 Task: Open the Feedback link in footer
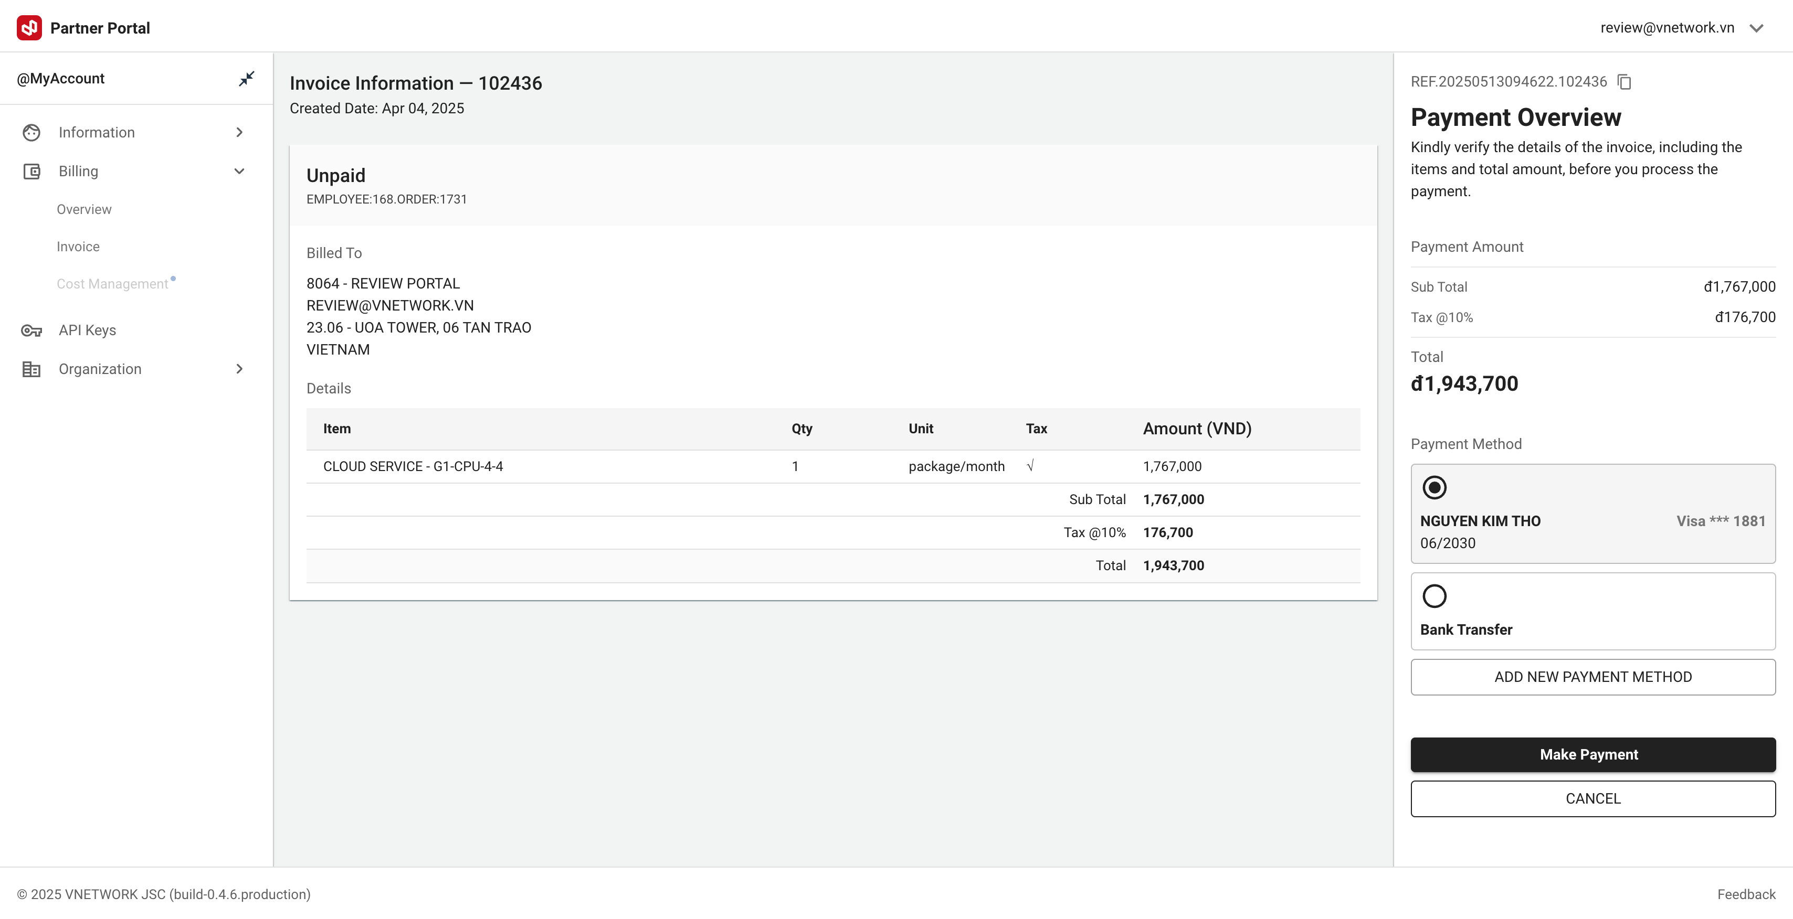click(1746, 895)
